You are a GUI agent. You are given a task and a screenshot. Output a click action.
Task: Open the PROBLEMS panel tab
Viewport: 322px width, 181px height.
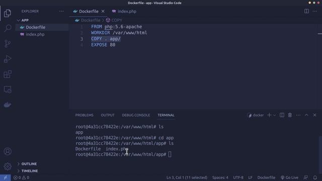(84, 115)
